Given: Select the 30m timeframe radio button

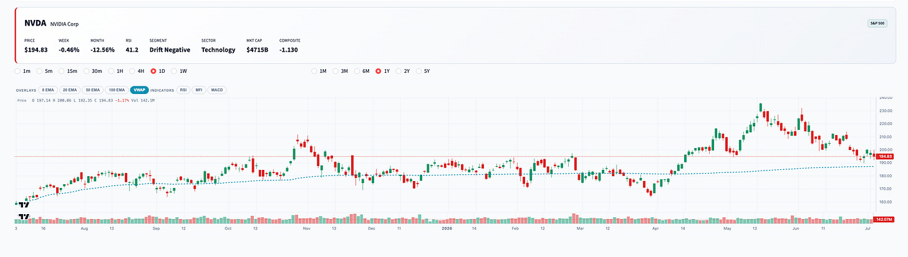Looking at the screenshot, I should tap(87, 71).
